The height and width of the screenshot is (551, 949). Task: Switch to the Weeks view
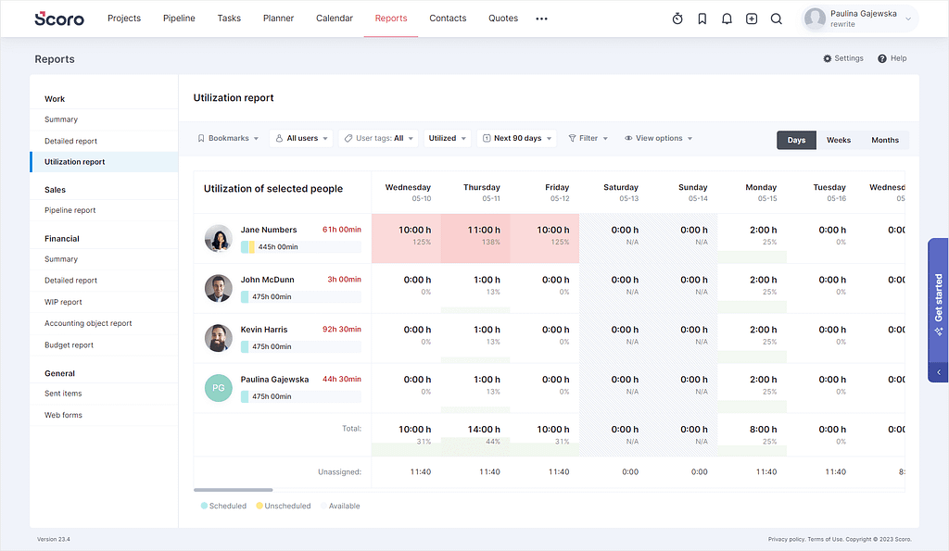click(838, 140)
